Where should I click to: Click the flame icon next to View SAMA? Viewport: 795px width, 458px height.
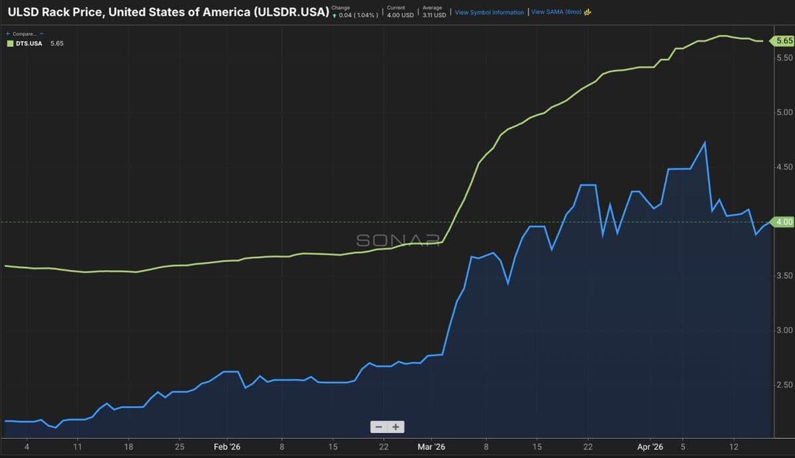[x=587, y=12]
